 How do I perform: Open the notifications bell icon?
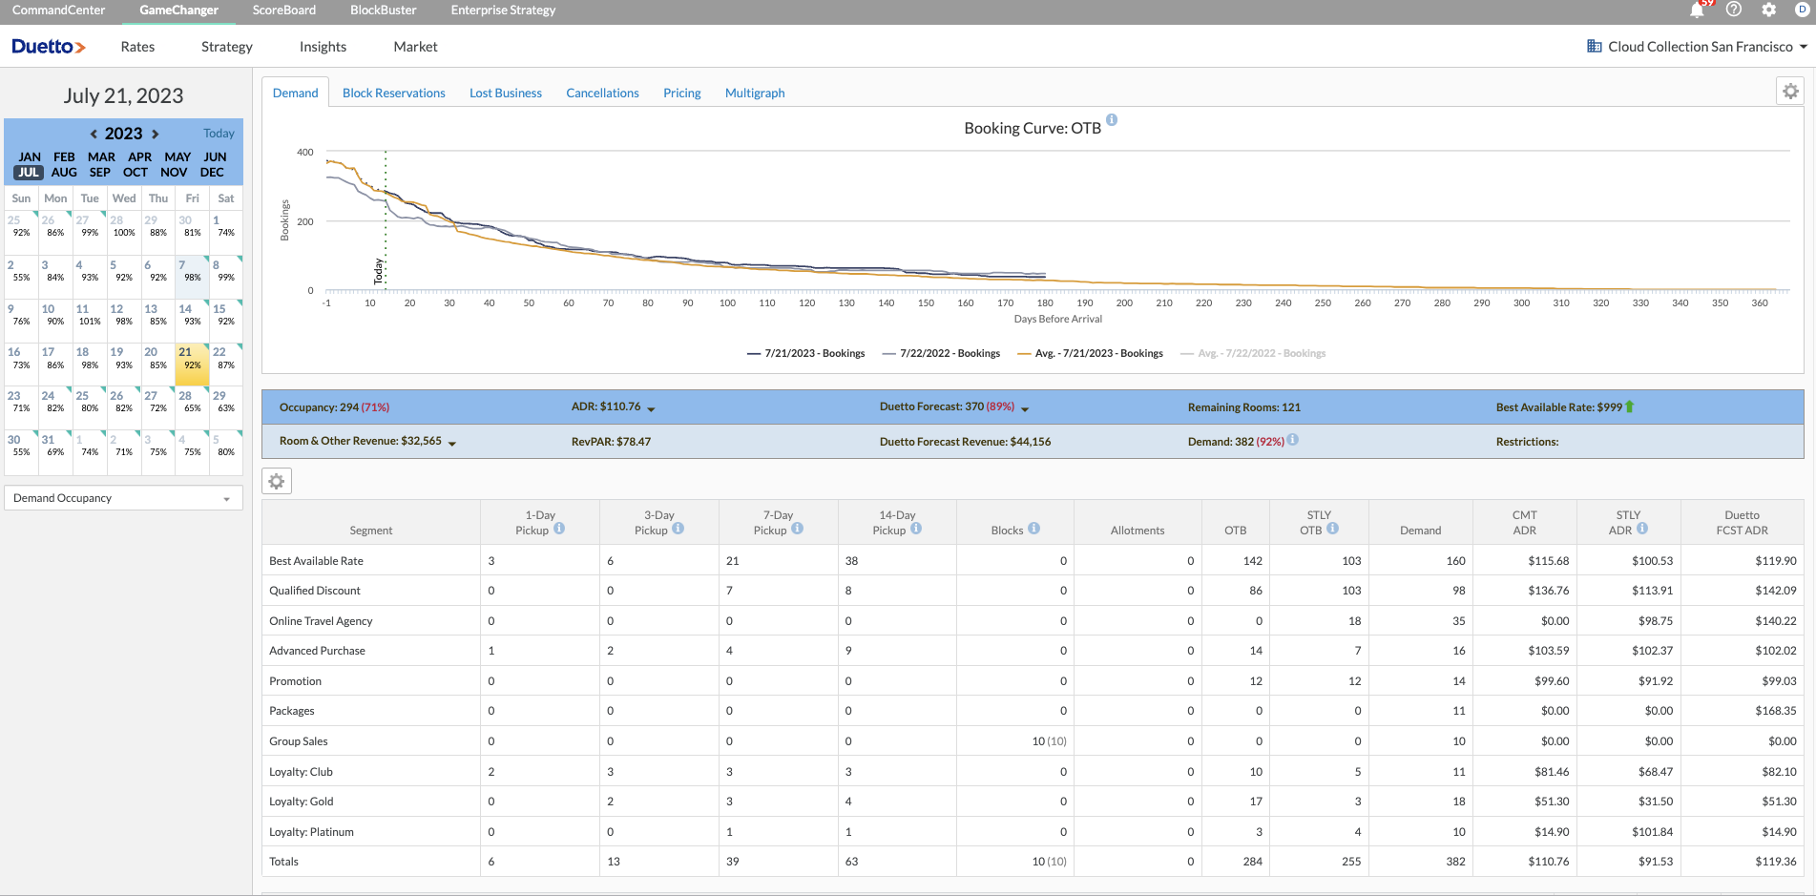(1697, 10)
